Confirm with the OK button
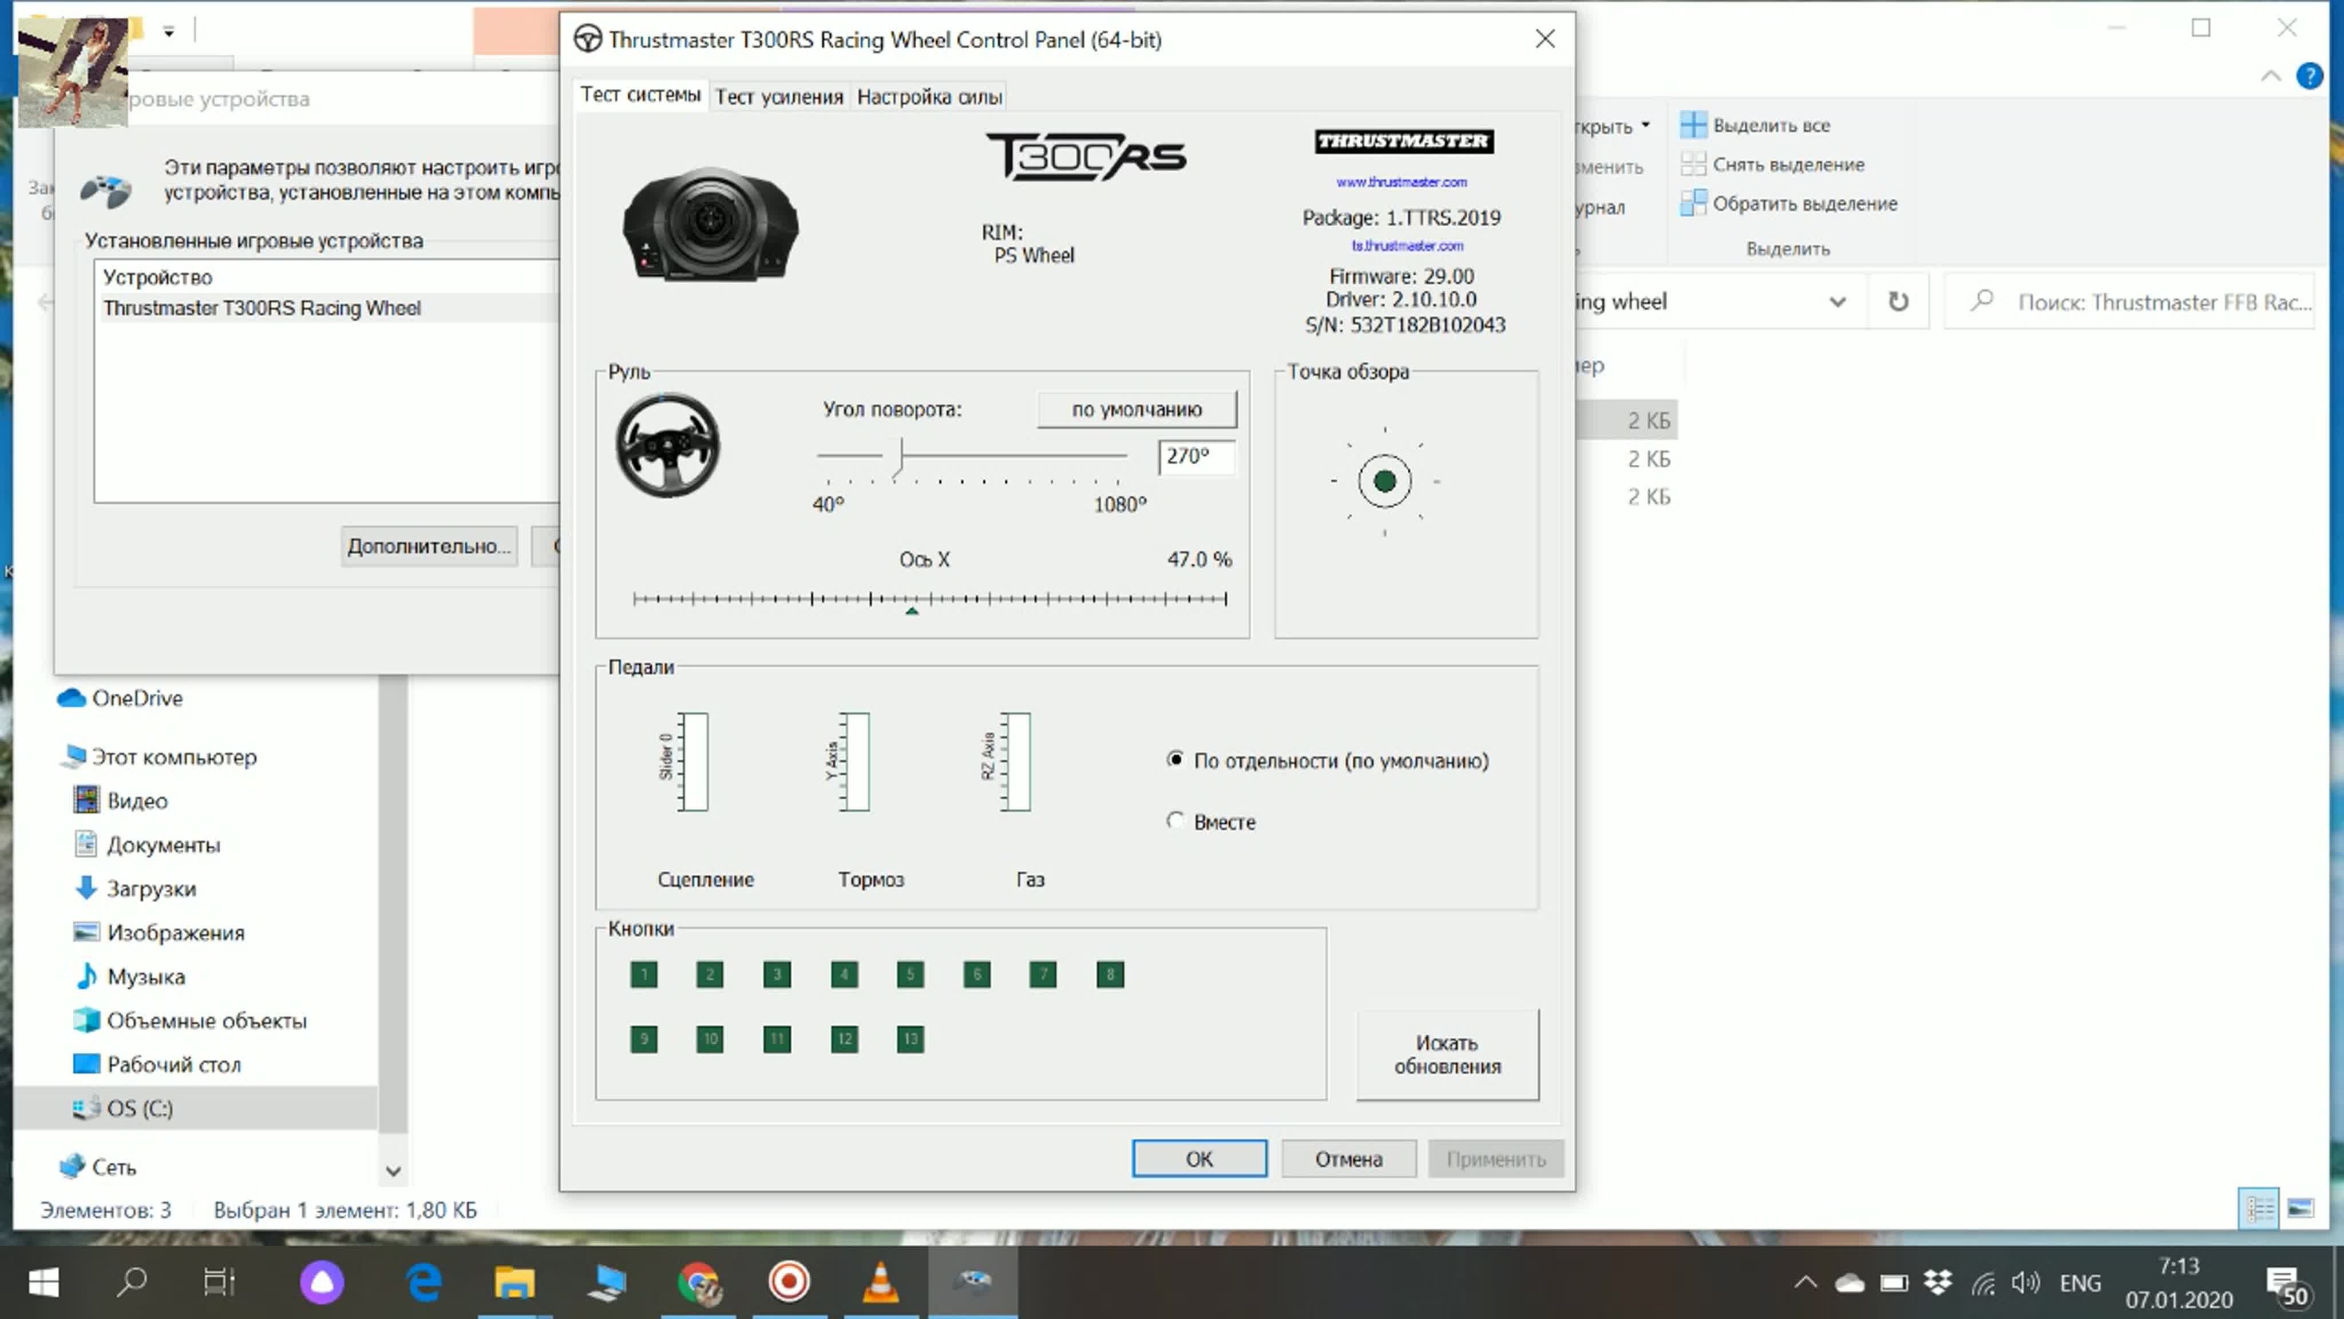The height and width of the screenshot is (1319, 2344). click(1198, 1159)
